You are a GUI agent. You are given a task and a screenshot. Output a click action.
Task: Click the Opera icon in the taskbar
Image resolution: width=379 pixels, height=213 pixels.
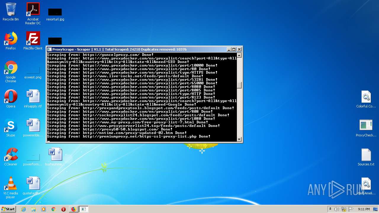[63, 209]
